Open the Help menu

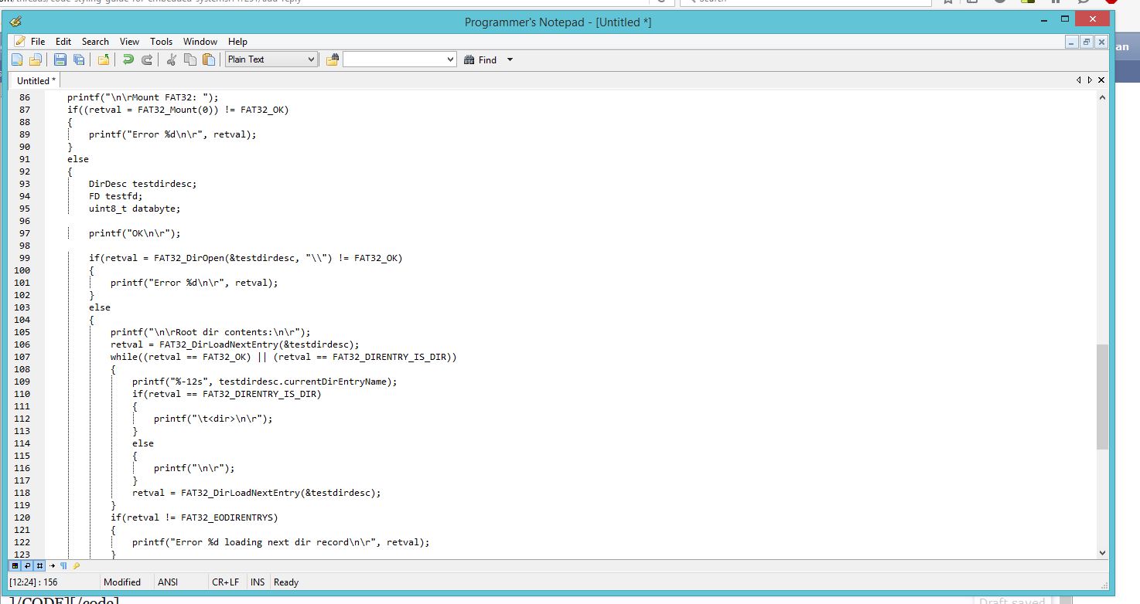238,42
